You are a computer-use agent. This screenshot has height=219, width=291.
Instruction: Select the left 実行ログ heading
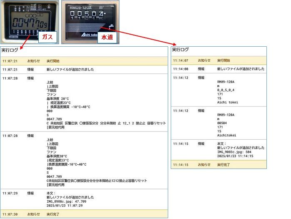tap(9, 50)
